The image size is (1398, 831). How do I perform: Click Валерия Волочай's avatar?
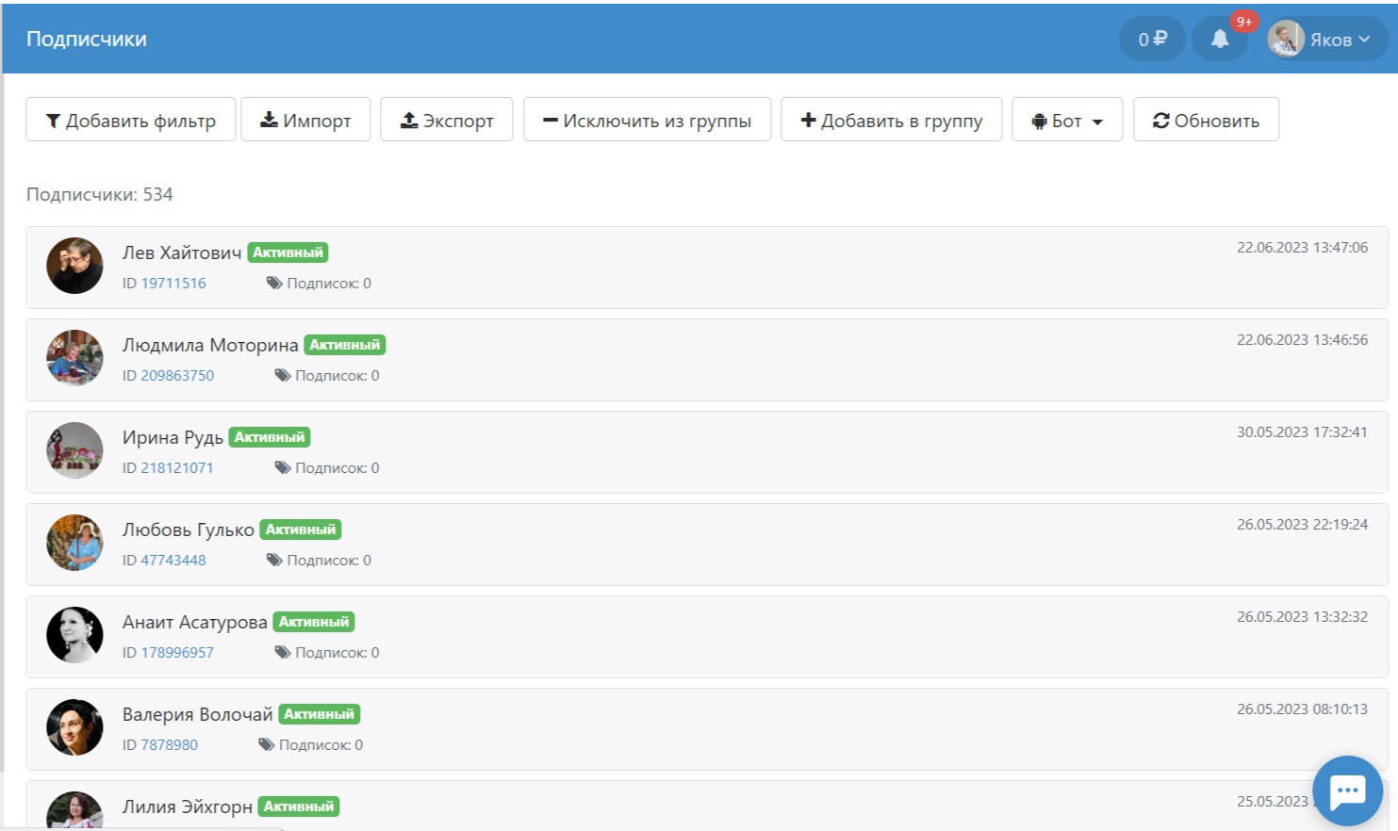point(74,727)
